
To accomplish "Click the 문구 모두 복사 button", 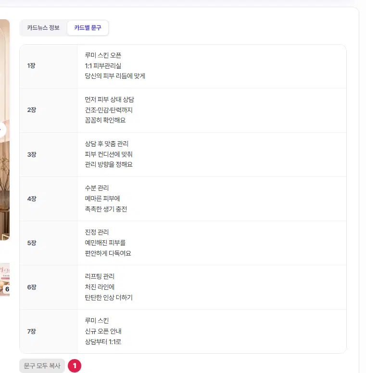I will [42, 366].
